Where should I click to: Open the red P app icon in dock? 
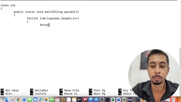coord(85,99)
